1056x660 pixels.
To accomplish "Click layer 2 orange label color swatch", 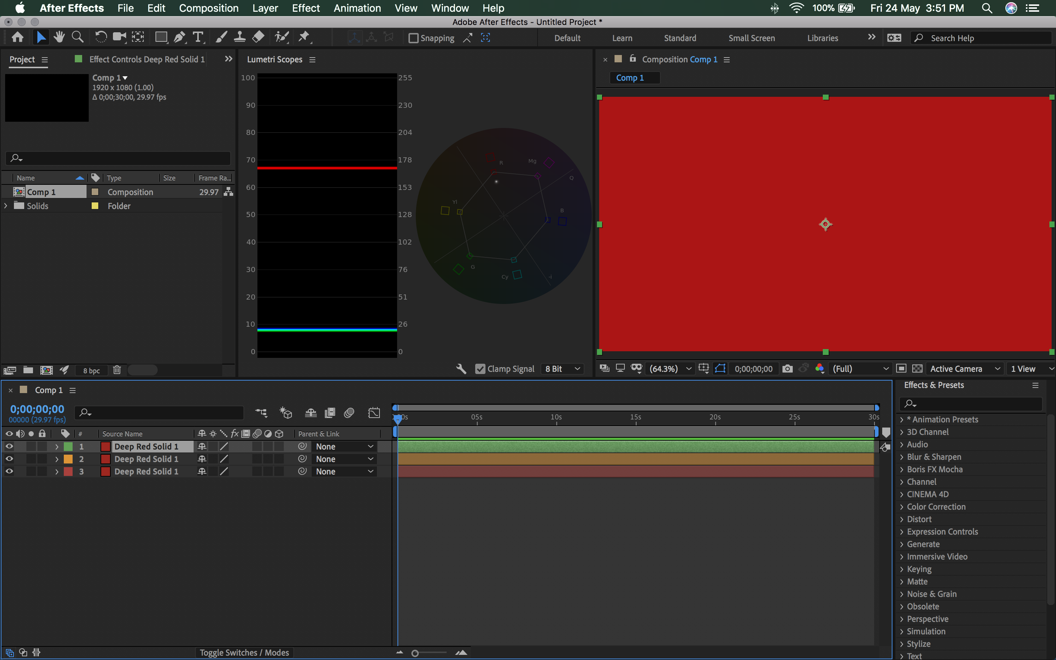I will pyautogui.click(x=68, y=459).
